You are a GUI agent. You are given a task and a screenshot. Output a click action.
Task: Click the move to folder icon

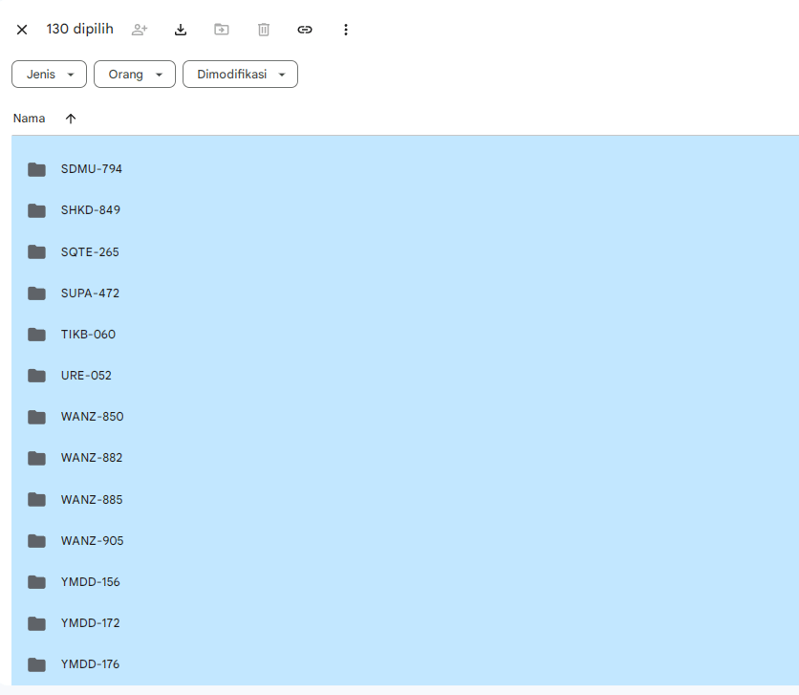point(222,30)
